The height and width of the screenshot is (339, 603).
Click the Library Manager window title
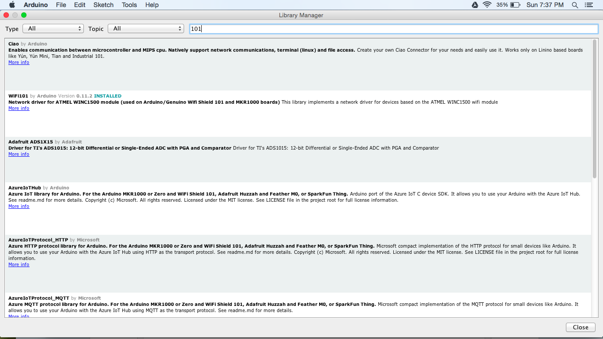tap(301, 15)
